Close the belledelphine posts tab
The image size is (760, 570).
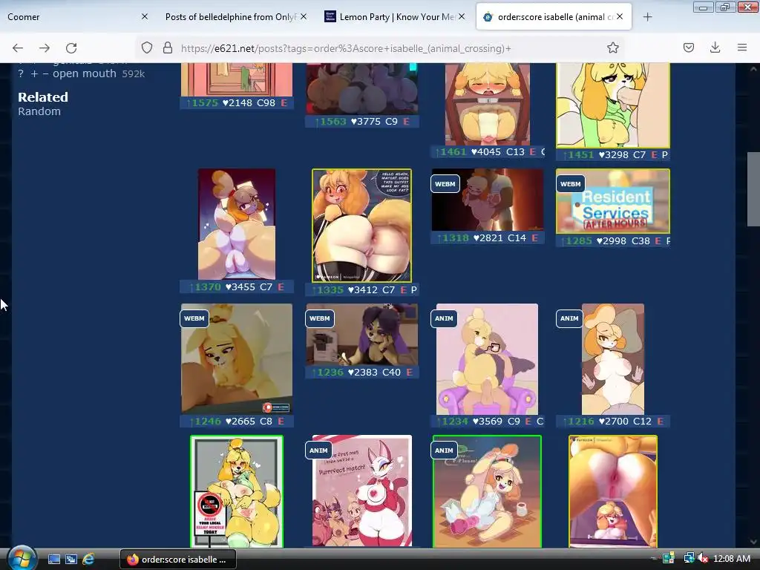pyautogui.click(x=304, y=16)
